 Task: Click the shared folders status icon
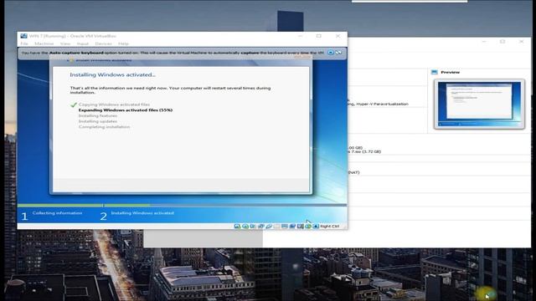tap(276, 227)
